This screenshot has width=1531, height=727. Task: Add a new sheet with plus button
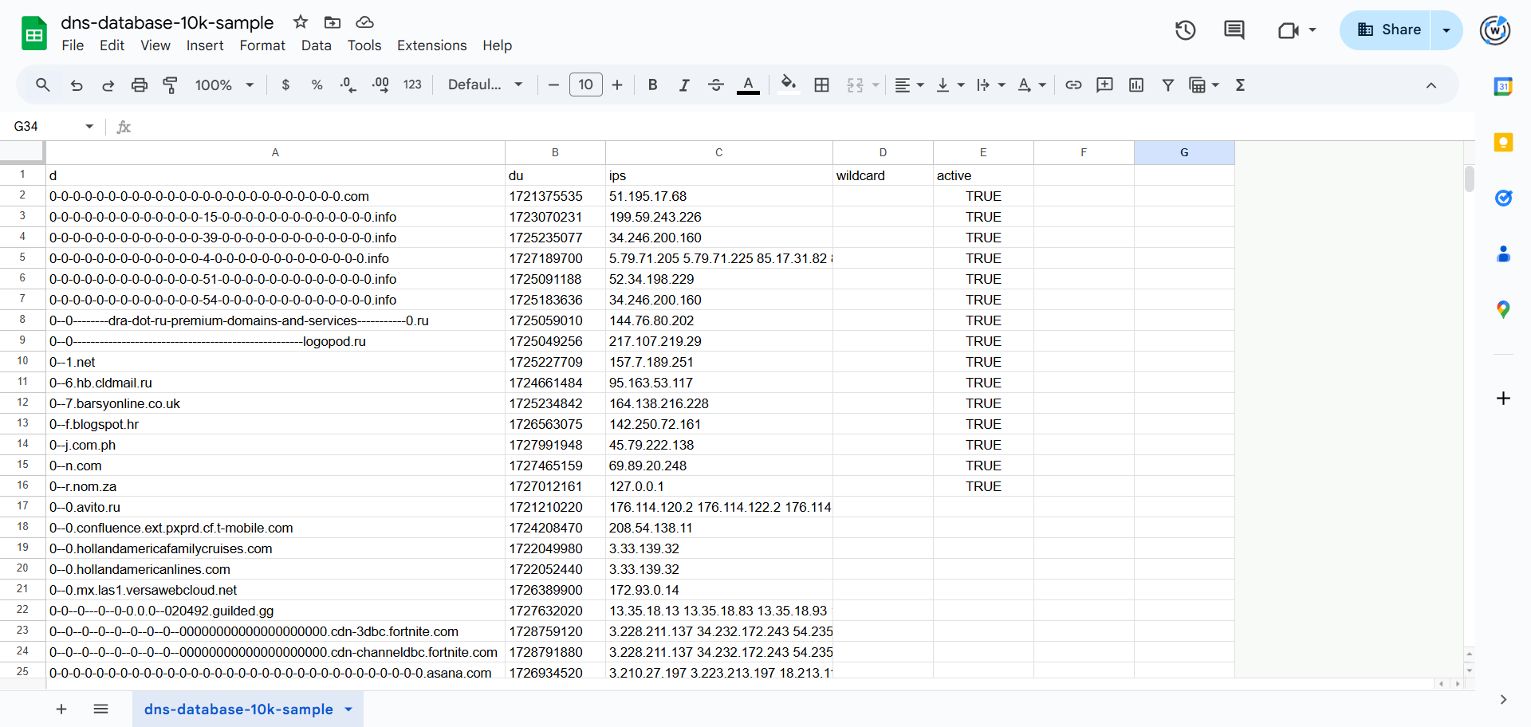(x=61, y=709)
